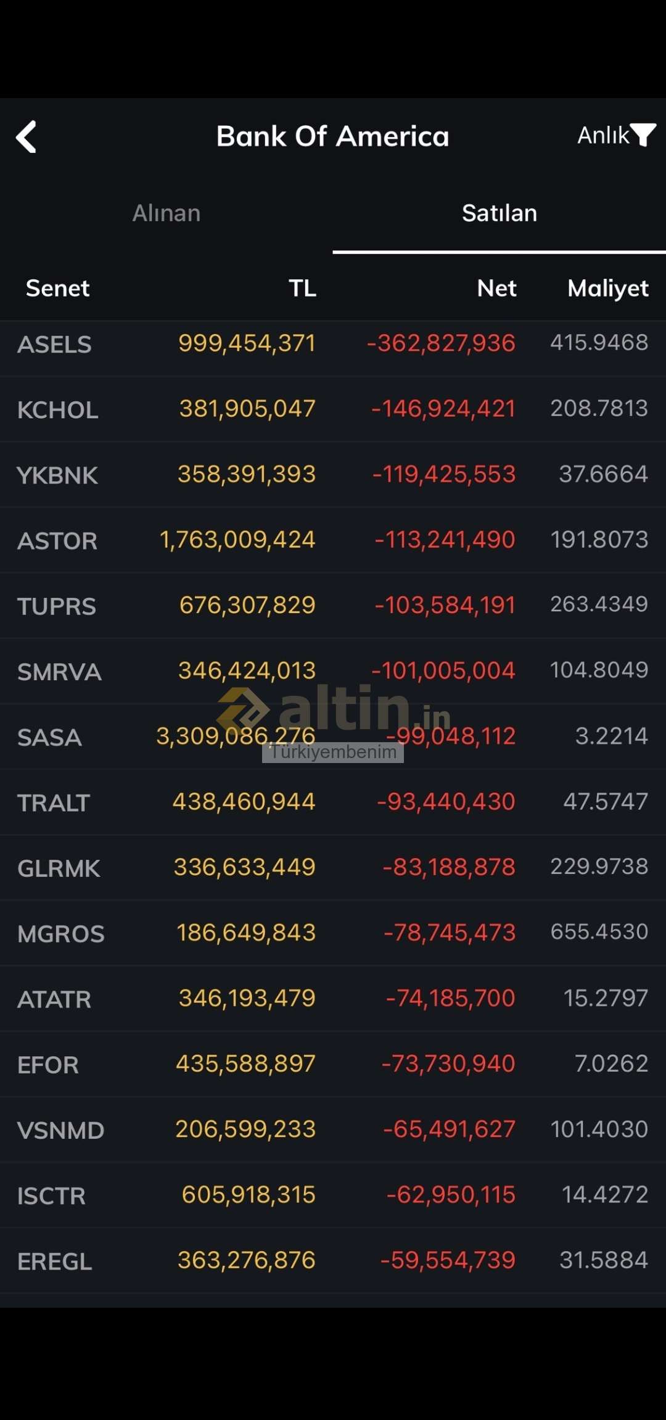The height and width of the screenshot is (1420, 666).
Task: Switch to the Alınan tab
Action: pyautogui.click(x=166, y=213)
